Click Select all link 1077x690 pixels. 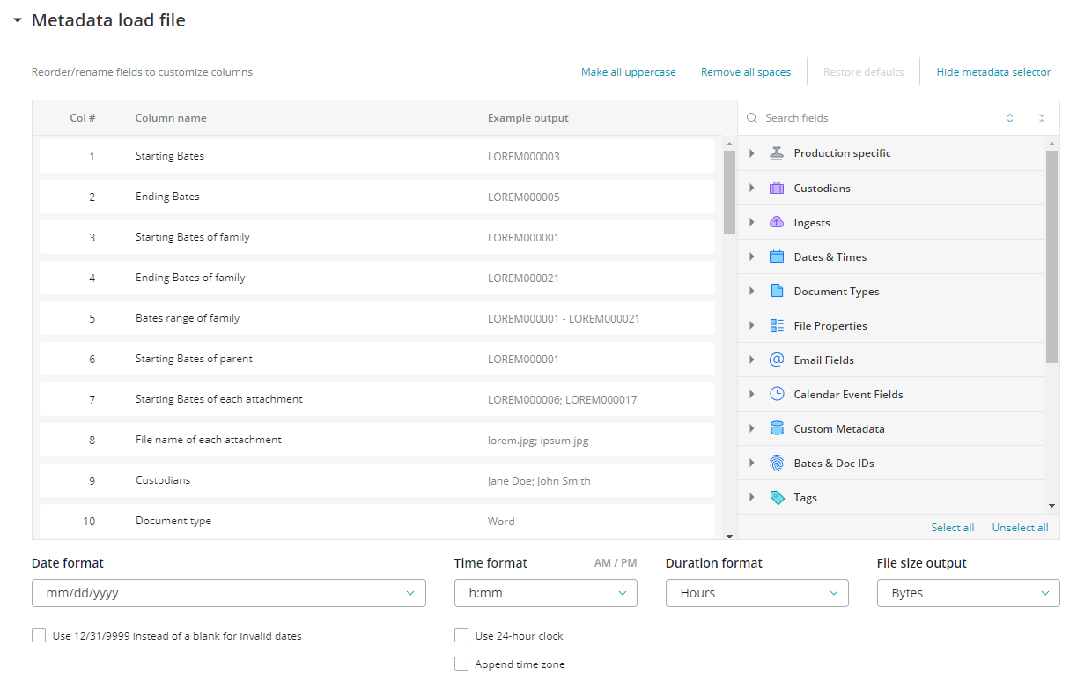953,528
